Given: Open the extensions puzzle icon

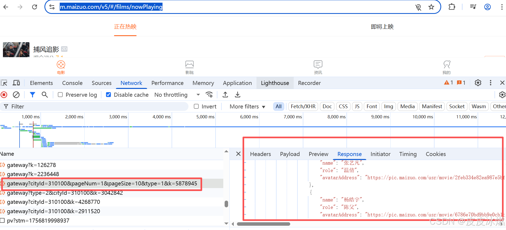Looking at the screenshot, I should pos(452,7).
